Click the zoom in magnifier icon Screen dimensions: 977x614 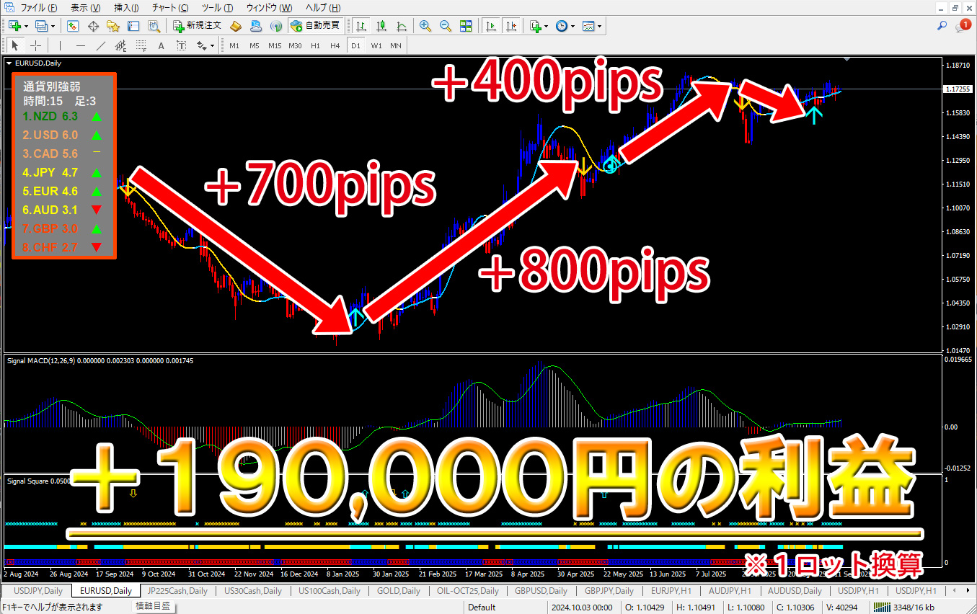(x=425, y=26)
